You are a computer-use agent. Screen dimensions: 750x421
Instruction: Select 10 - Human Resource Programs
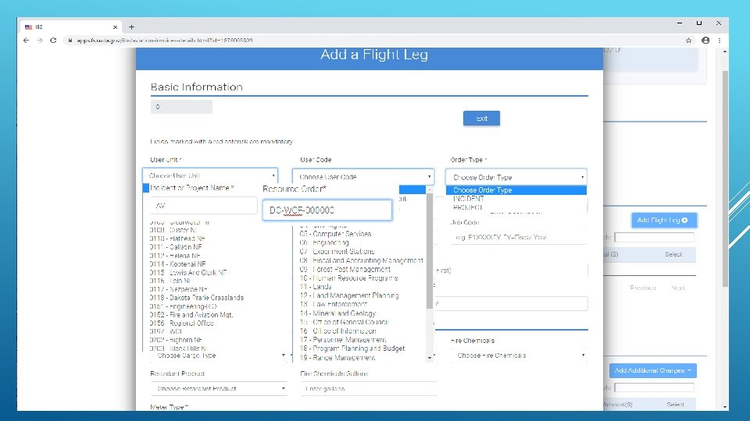[x=348, y=278]
